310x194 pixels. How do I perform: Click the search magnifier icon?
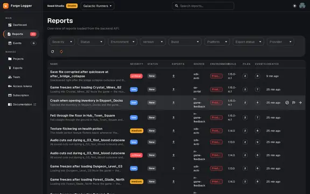pyautogui.click(x=177, y=6)
